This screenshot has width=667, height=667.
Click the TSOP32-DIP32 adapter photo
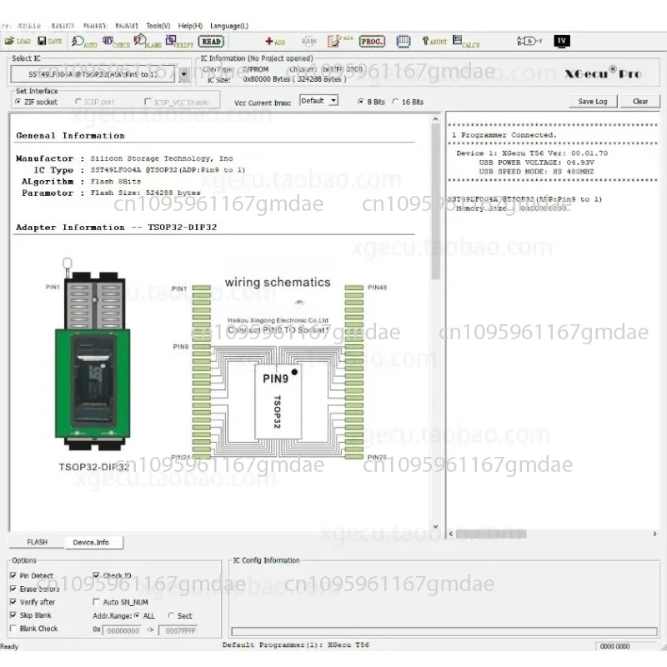pos(93,354)
